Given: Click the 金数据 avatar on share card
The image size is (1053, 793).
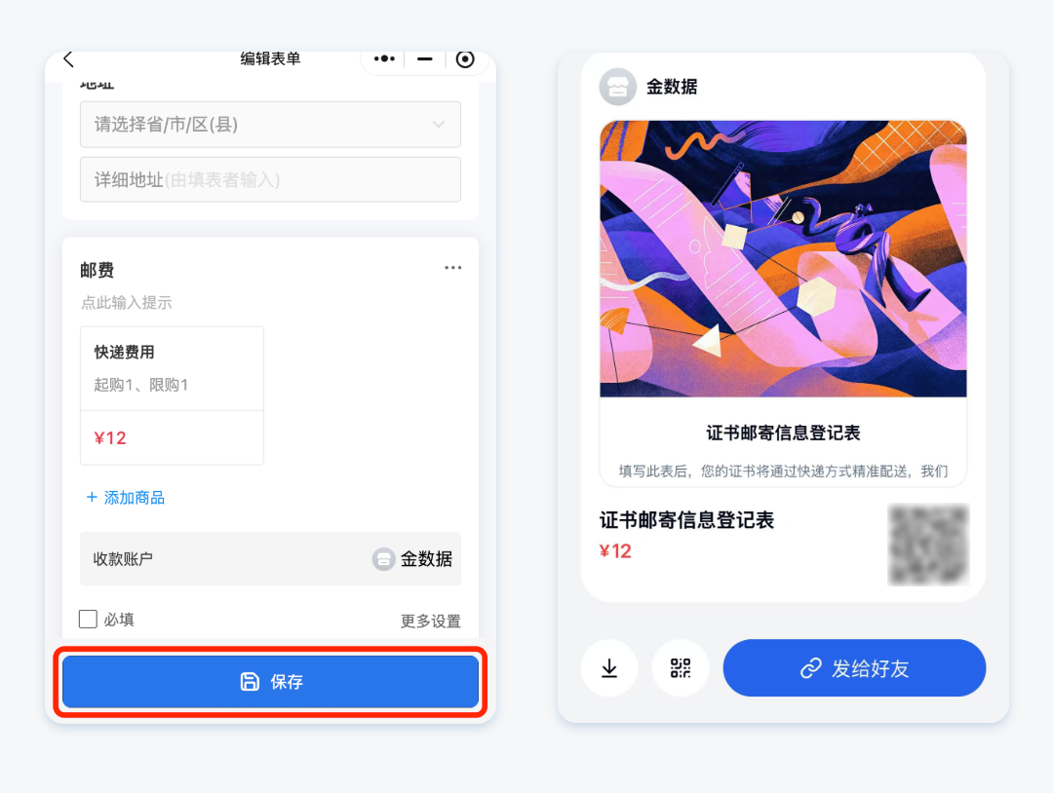Looking at the screenshot, I should (x=617, y=87).
